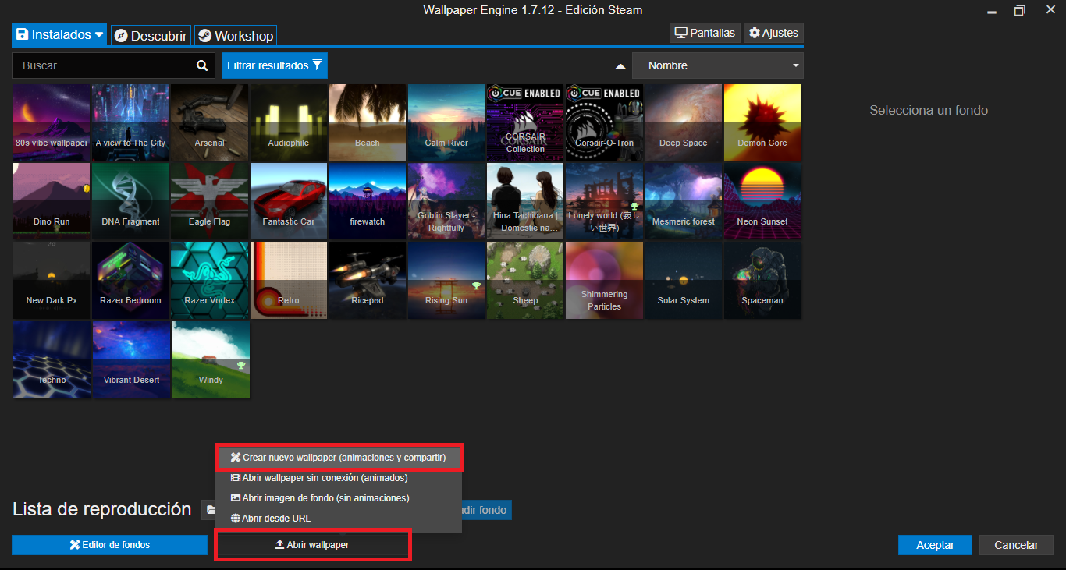The width and height of the screenshot is (1066, 570).
Task: Pick the Rising Sun wallpaper
Action: click(x=446, y=281)
